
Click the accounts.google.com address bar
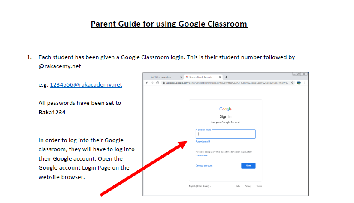pos(227,83)
